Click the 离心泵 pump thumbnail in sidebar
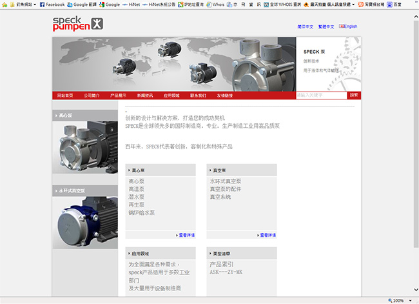The width and height of the screenshot is (419, 304). pos(84,148)
